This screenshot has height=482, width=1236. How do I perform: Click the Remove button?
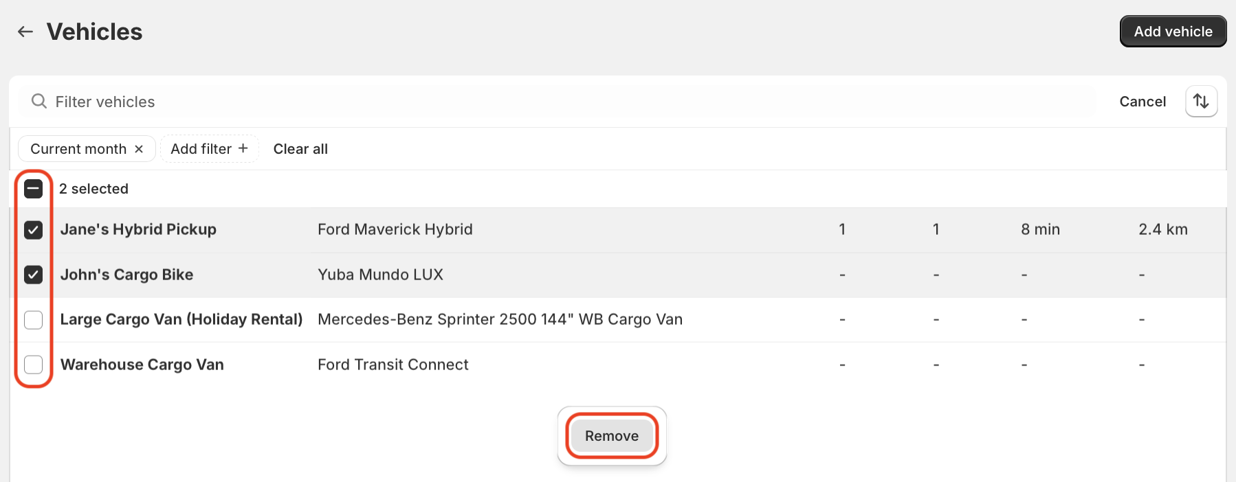(x=612, y=436)
